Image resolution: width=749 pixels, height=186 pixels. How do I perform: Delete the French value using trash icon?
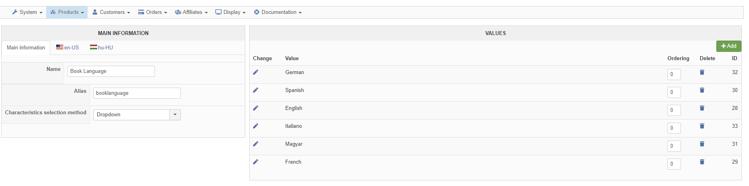click(x=702, y=162)
